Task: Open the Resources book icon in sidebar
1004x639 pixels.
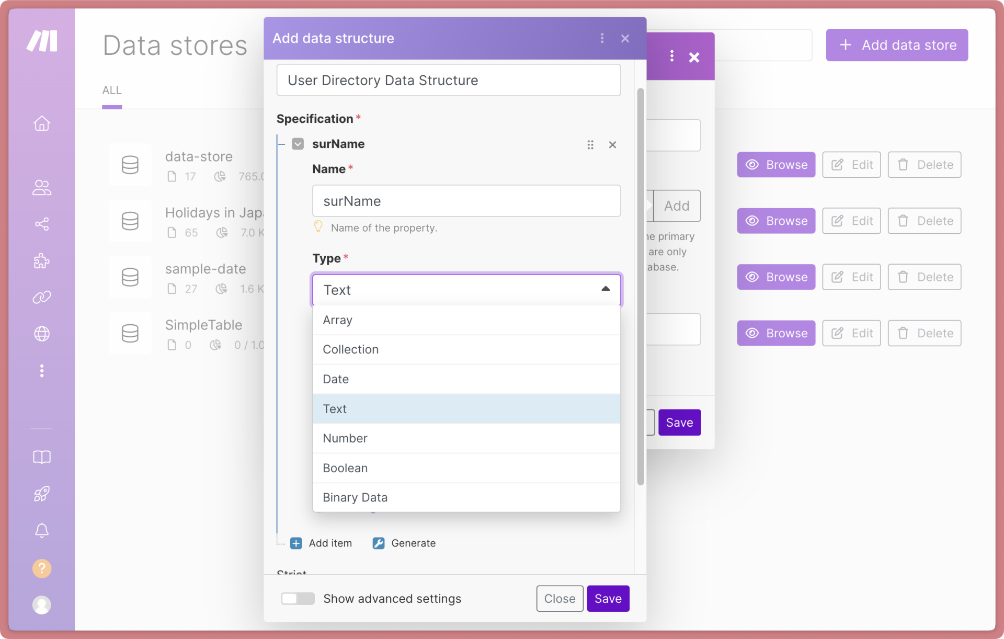Action: tap(41, 457)
